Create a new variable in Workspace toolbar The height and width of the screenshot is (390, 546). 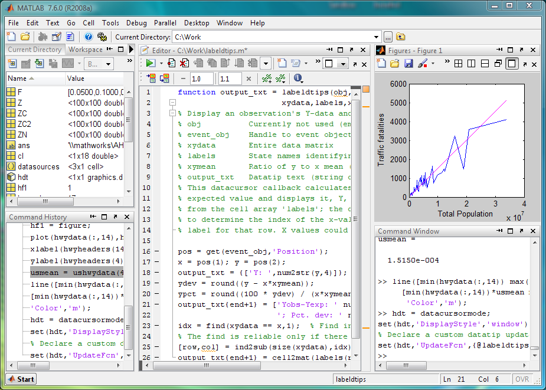[12, 64]
